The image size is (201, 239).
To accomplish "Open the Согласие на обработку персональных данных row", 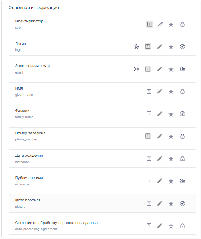I will click(102, 226).
